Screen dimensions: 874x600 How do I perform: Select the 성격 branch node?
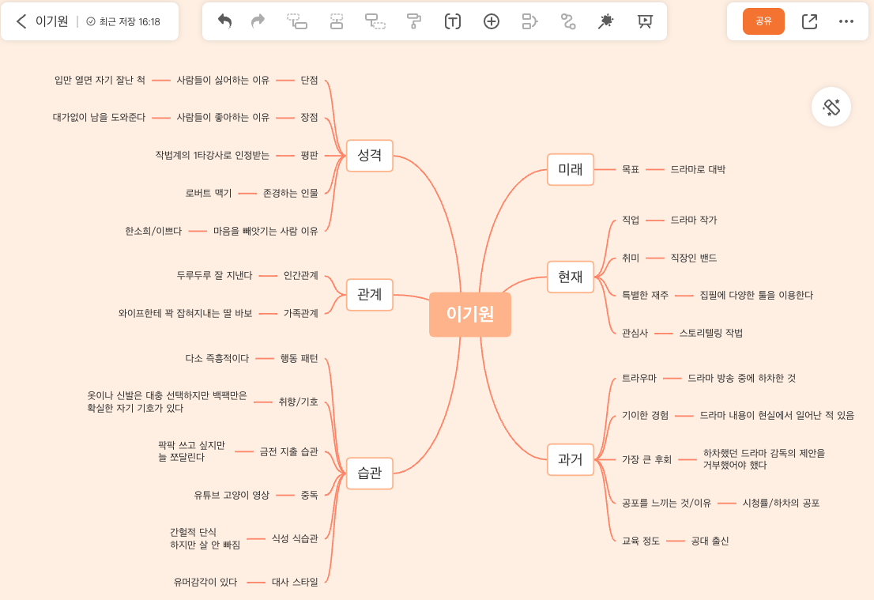(x=370, y=156)
